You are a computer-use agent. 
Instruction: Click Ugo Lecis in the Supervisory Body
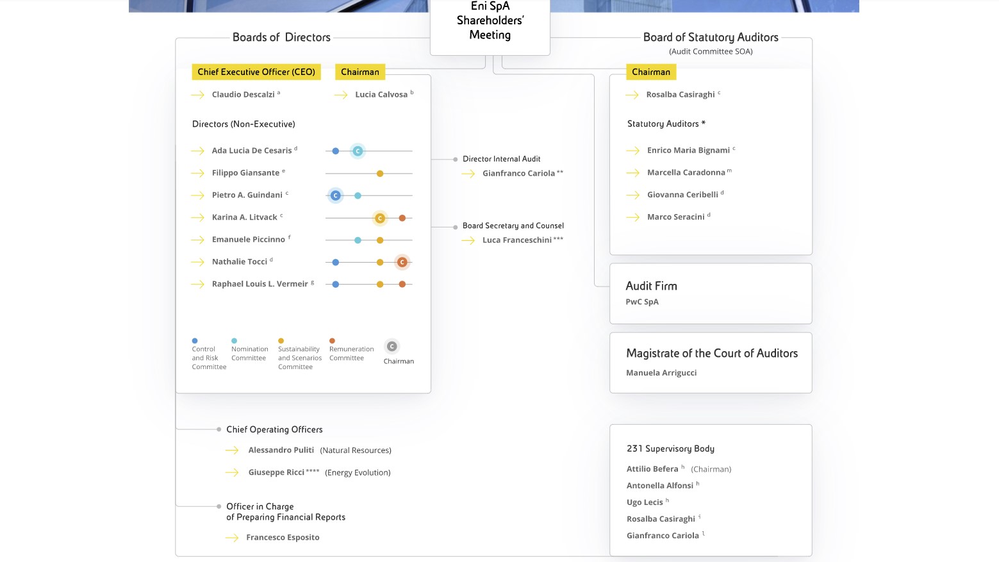point(645,502)
